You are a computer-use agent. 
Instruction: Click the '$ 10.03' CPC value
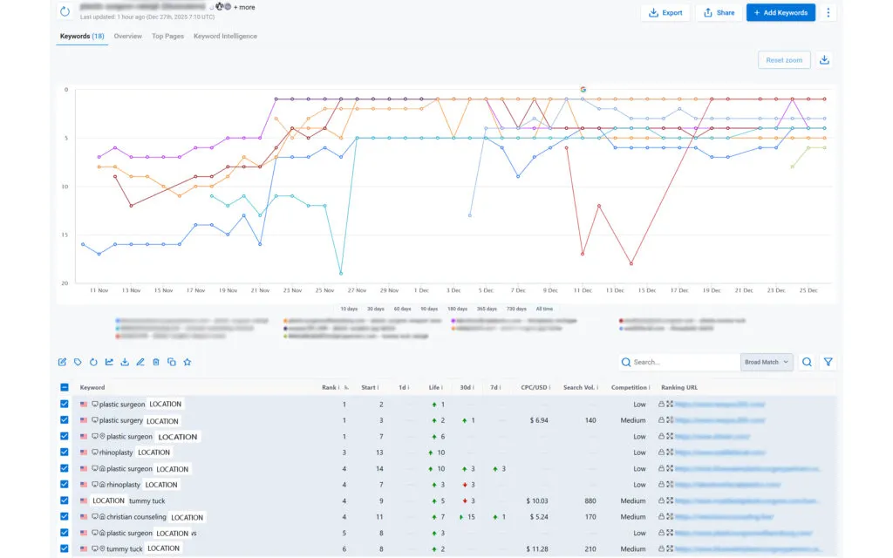(537, 501)
